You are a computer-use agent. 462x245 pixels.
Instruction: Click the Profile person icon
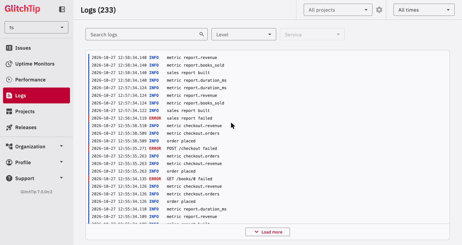coord(9,163)
